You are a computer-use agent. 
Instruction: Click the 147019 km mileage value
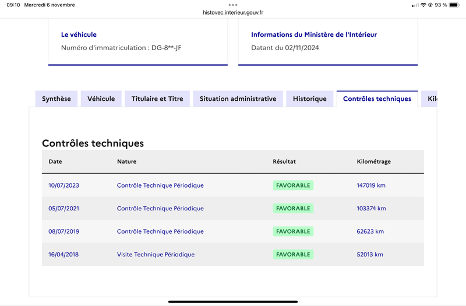click(371, 185)
